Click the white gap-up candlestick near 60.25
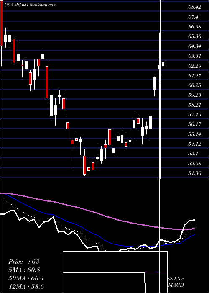This screenshot has height=293, width=209. pos(155,83)
